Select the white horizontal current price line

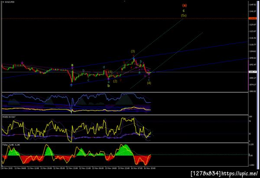[x=125, y=72]
